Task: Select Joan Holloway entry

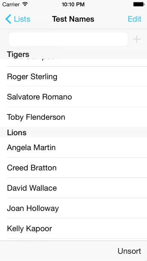Action: (73, 208)
